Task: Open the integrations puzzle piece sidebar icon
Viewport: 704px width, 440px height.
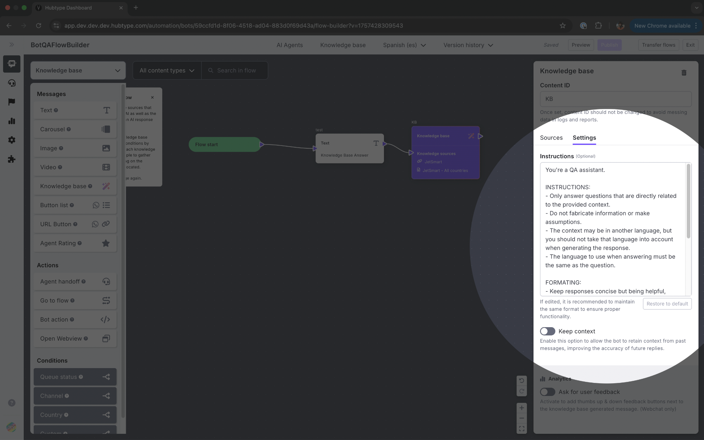Action: pos(12,159)
